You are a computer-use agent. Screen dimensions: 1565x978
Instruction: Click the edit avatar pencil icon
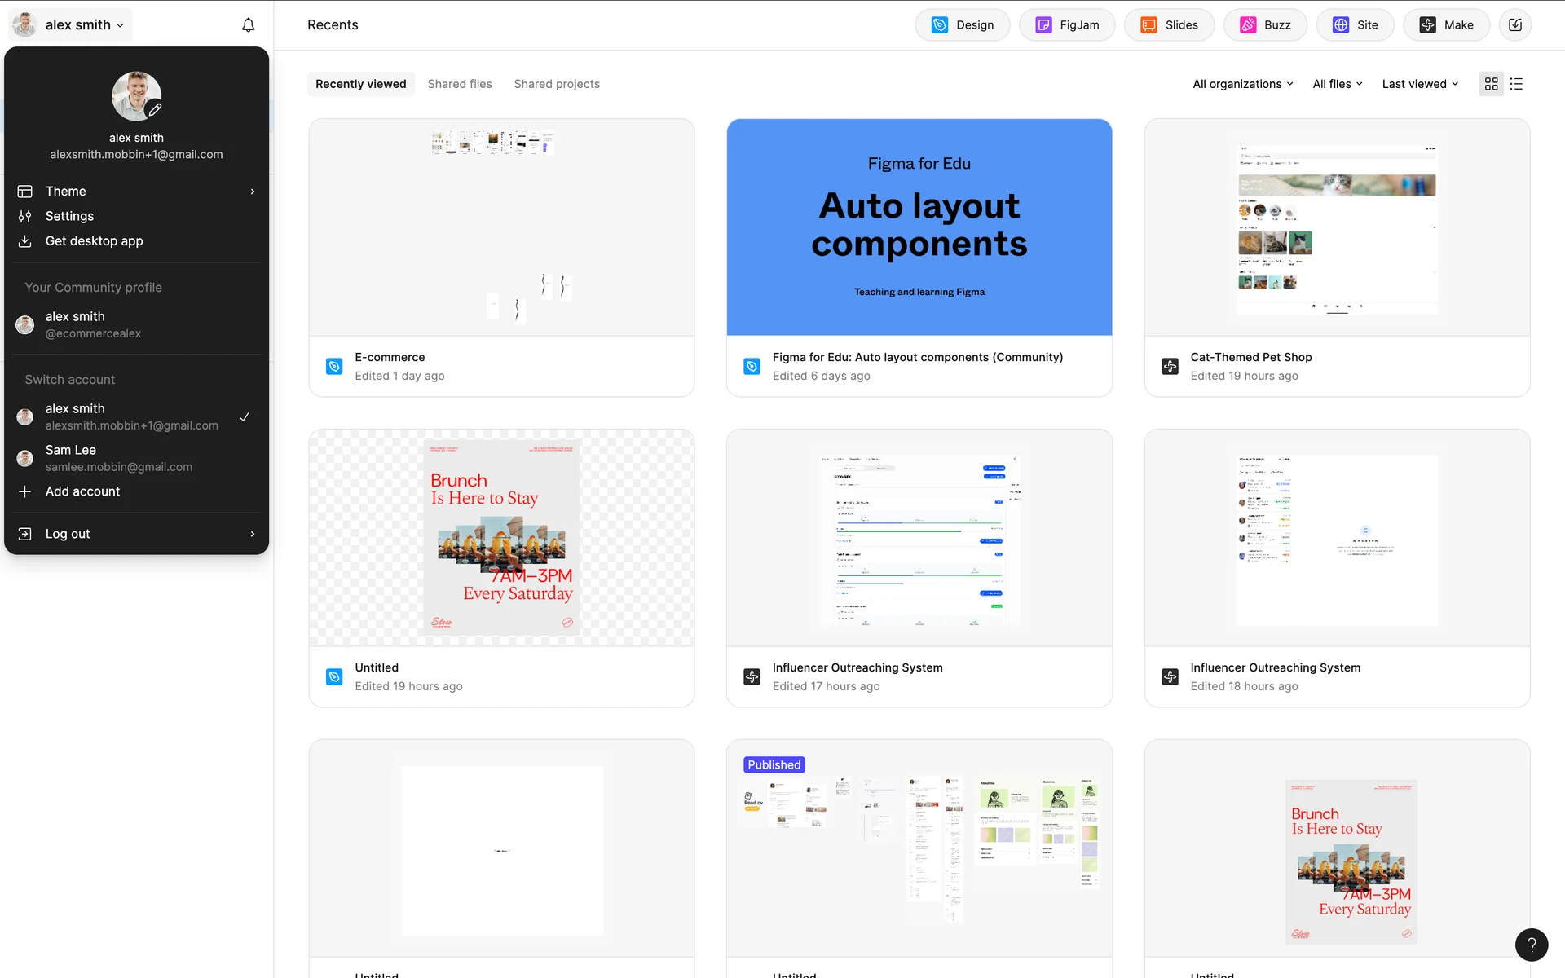[x=154, y=110]
